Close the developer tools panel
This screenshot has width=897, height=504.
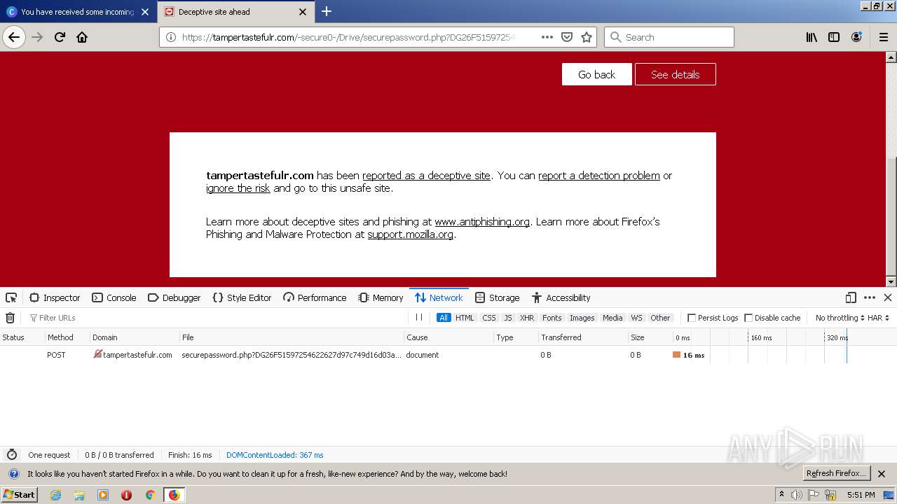click(887, 297)
